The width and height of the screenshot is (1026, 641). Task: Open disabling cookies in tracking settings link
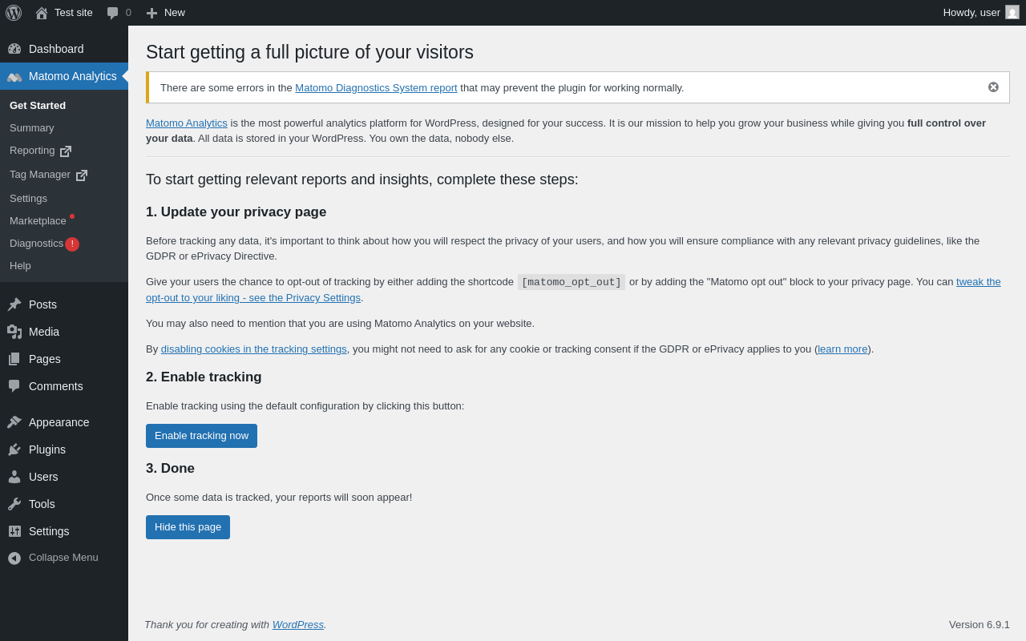[x=253, y=349]
